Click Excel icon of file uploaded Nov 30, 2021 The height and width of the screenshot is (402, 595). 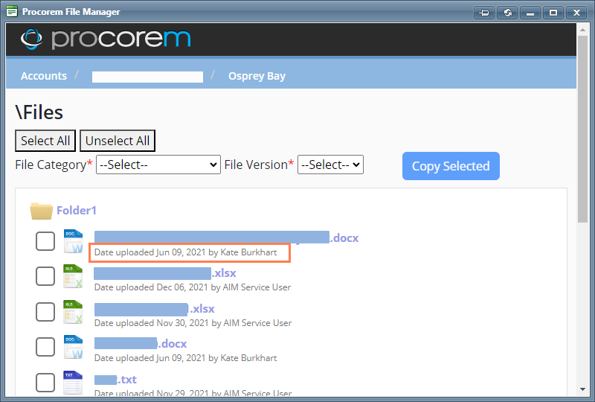(x=73, y=312)
